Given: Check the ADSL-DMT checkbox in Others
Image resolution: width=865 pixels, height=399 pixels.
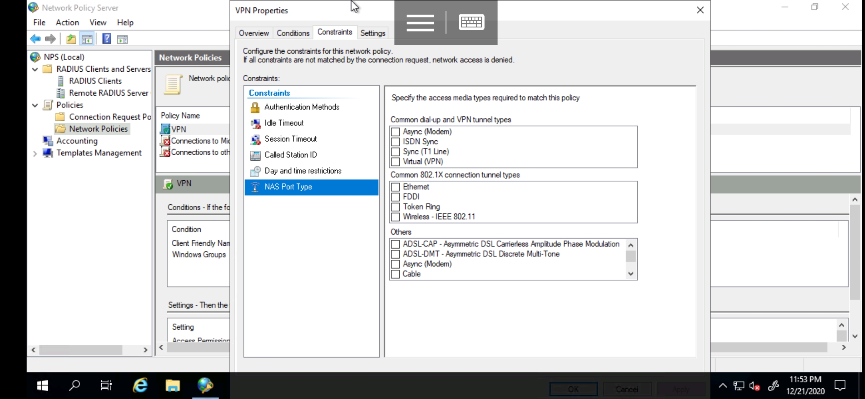Looking at the screenshot, I should point(395,254).
